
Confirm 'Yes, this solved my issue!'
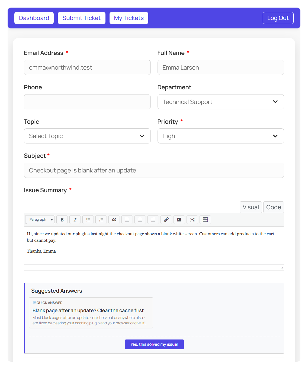[154, 344]
